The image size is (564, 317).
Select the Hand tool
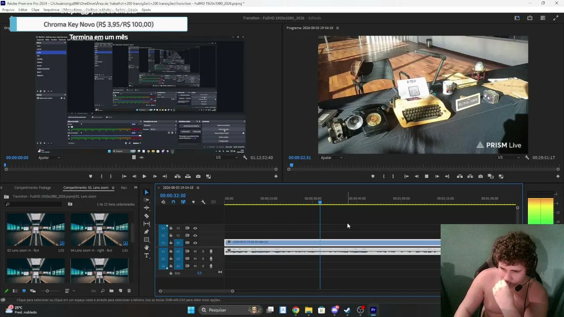(x=147, y=247)
